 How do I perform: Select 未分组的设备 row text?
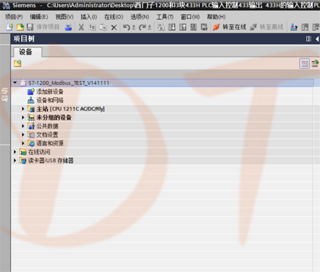point(54,117)
